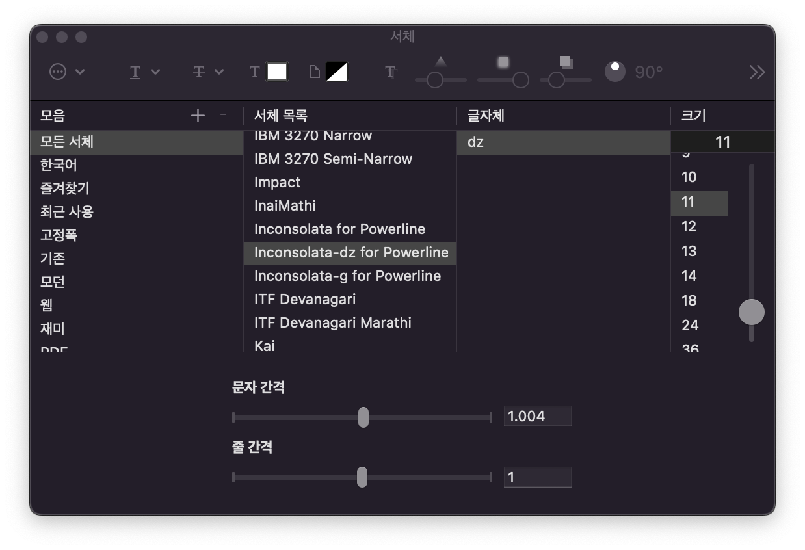
Task: Close the 서체 window
Action: point(43,37)
